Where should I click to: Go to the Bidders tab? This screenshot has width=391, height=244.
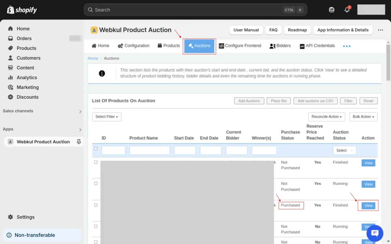(x=280, y=46)
